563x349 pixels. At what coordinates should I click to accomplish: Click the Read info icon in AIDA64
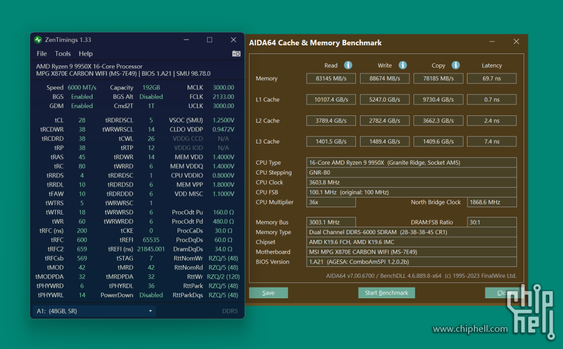348,65
